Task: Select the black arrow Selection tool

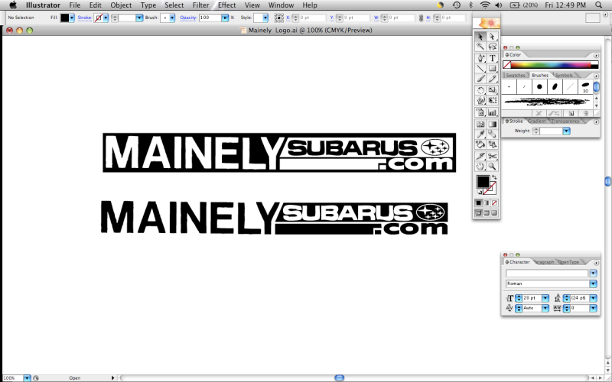Action: pyautogui.click(x=480, y=37)
